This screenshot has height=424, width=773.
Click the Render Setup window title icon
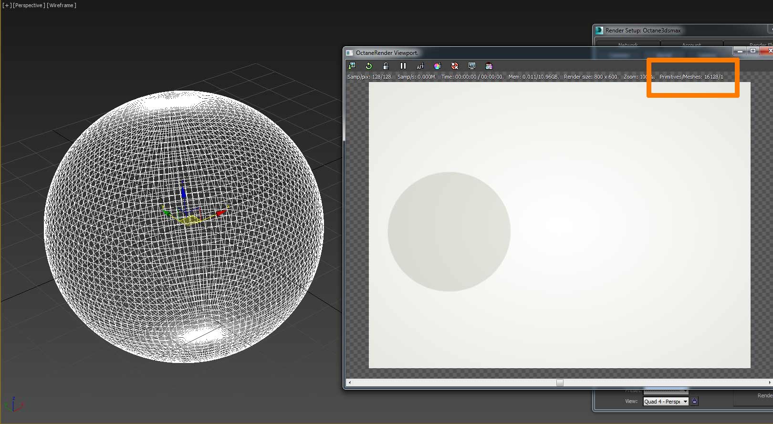[x=599, y=30]
